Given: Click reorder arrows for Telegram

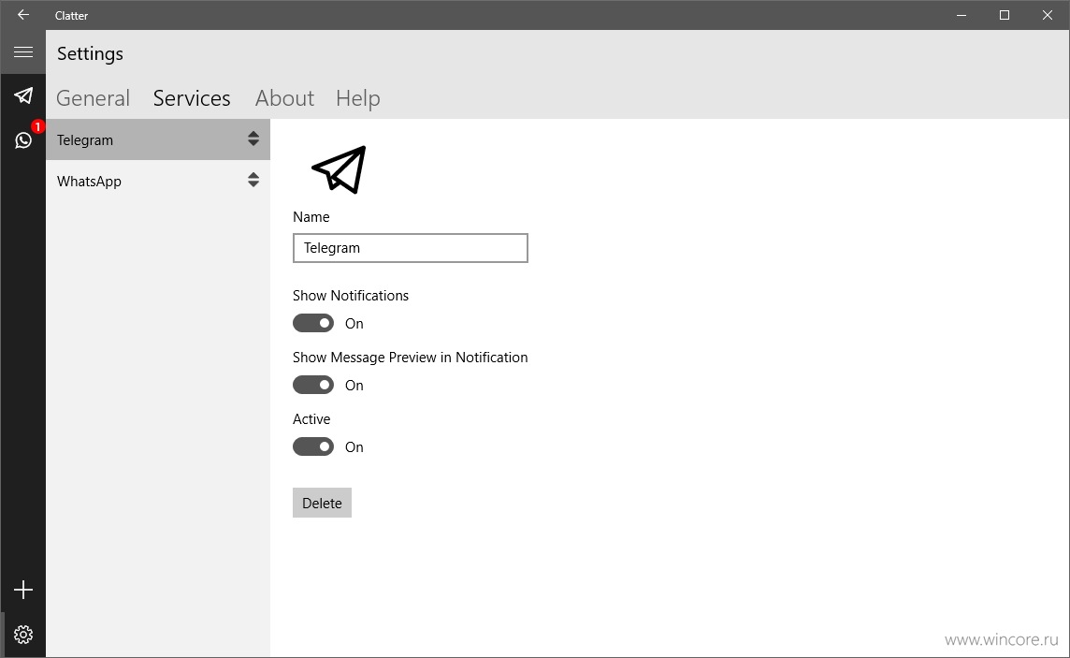Looking at the screenshot, I should point(253,139).
